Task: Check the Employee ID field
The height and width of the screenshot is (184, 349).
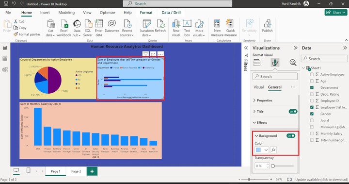Action: coord(312,101)
